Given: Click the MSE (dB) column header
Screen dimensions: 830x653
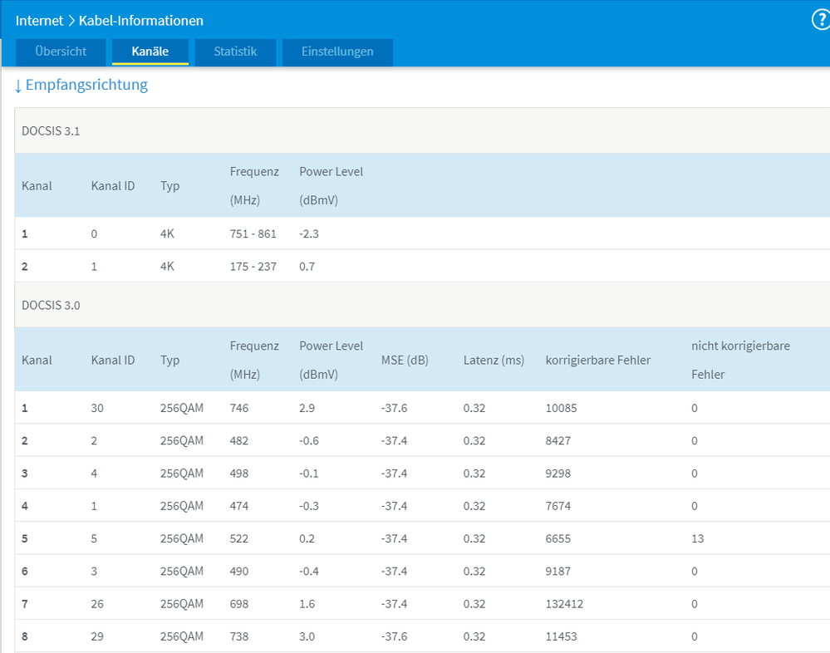Looking at the screenshot, I should [405, 361].
